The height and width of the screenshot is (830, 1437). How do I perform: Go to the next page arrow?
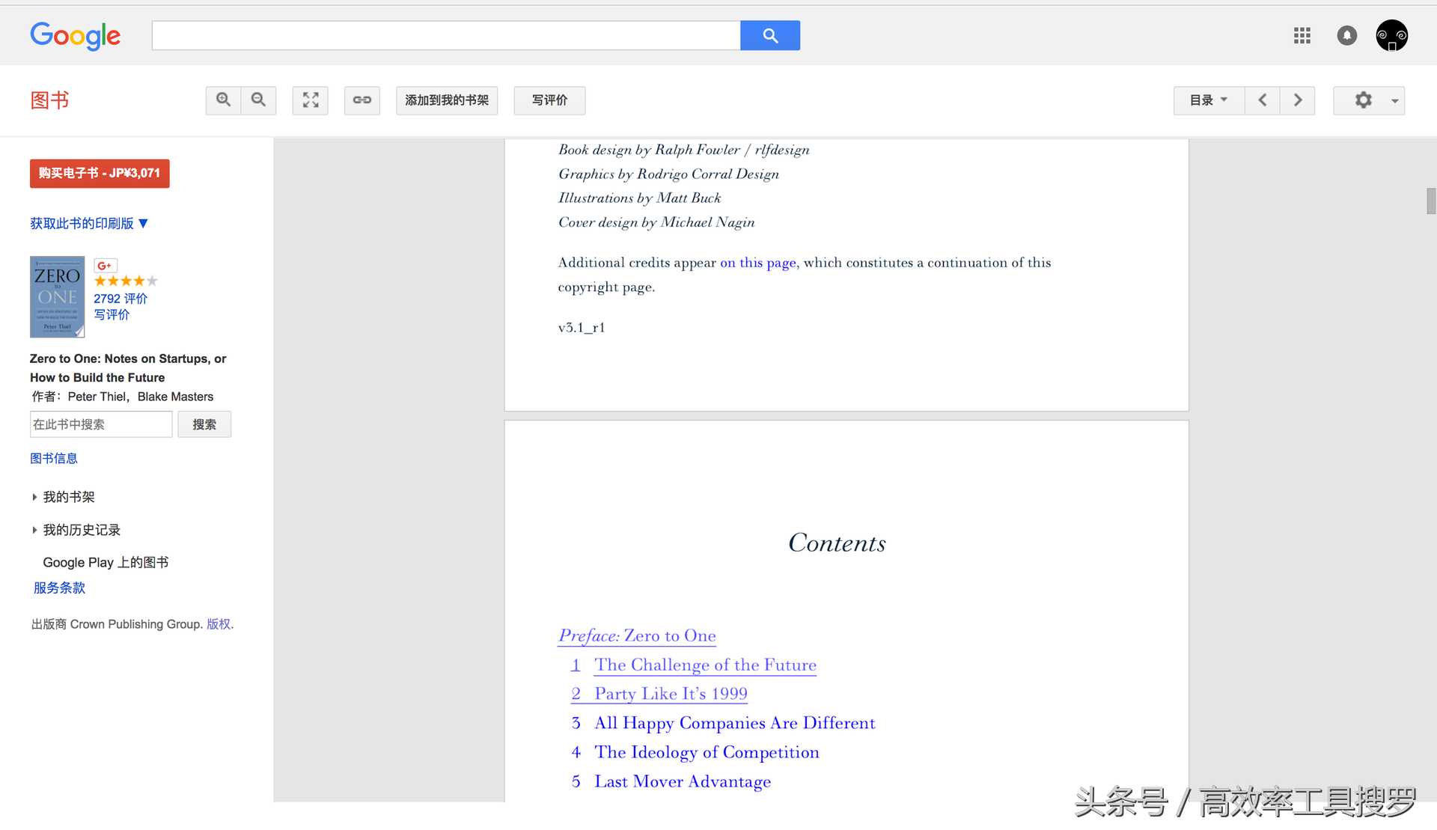[1298, 100]
